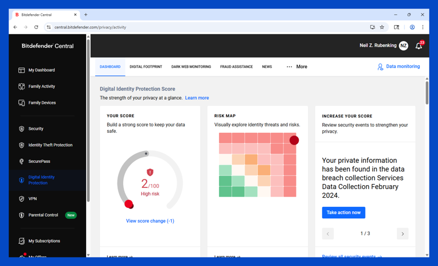Open the Security shield icon
438x266 pixels.
[22, 129]
